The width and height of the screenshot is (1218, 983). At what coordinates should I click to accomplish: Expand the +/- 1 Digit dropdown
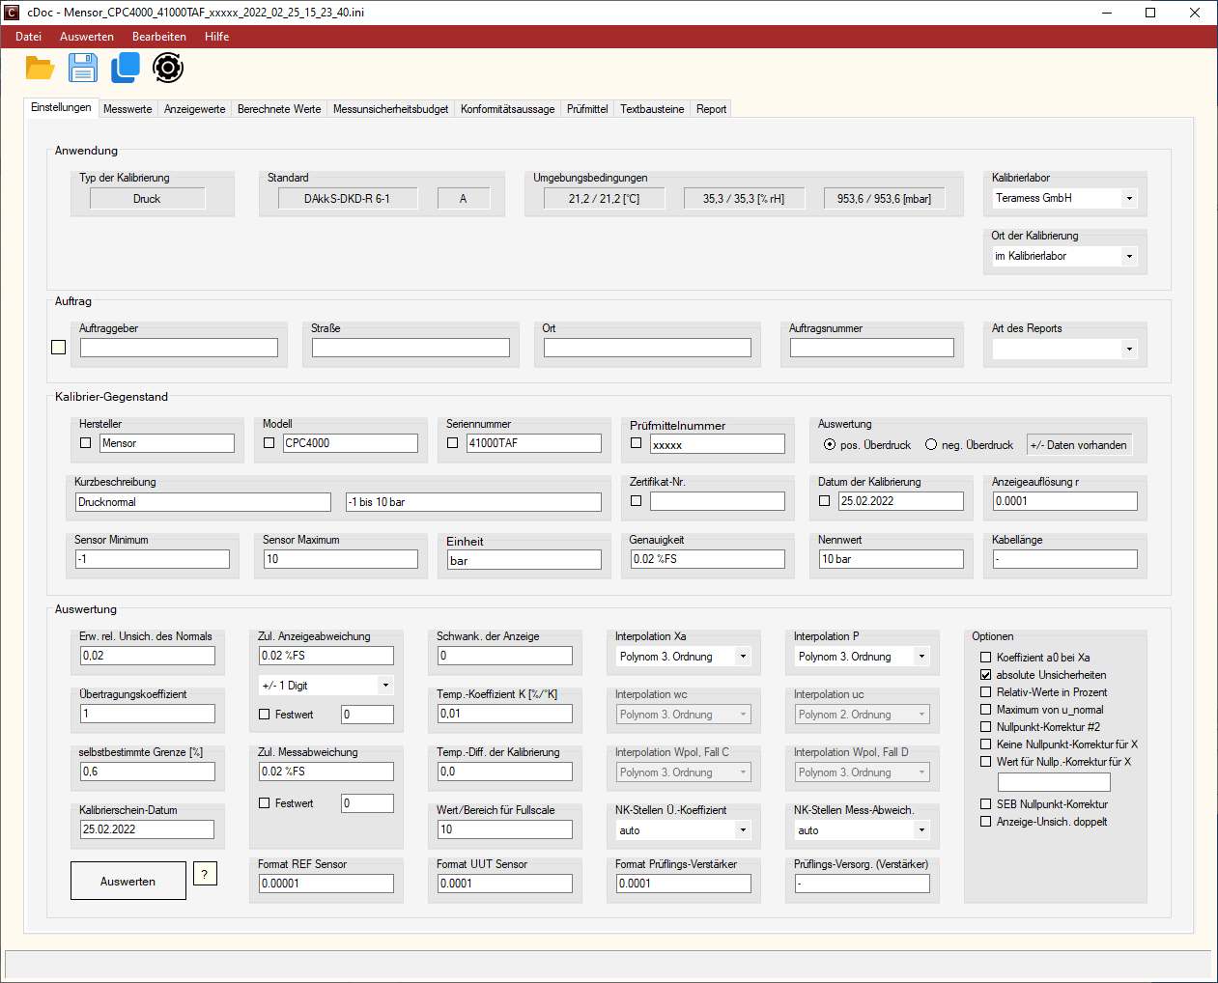point(385,686)
